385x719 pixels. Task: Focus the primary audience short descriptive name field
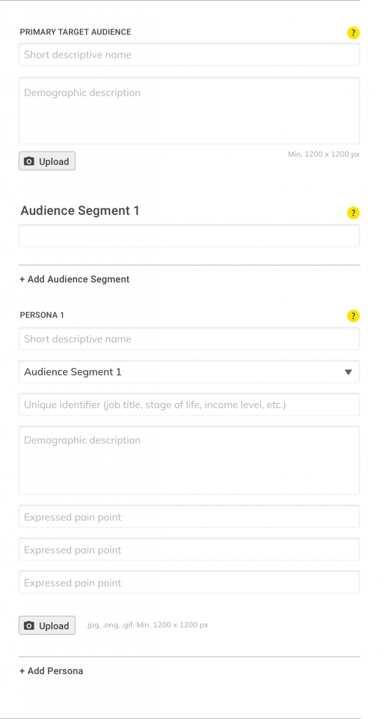coord(189,55)
